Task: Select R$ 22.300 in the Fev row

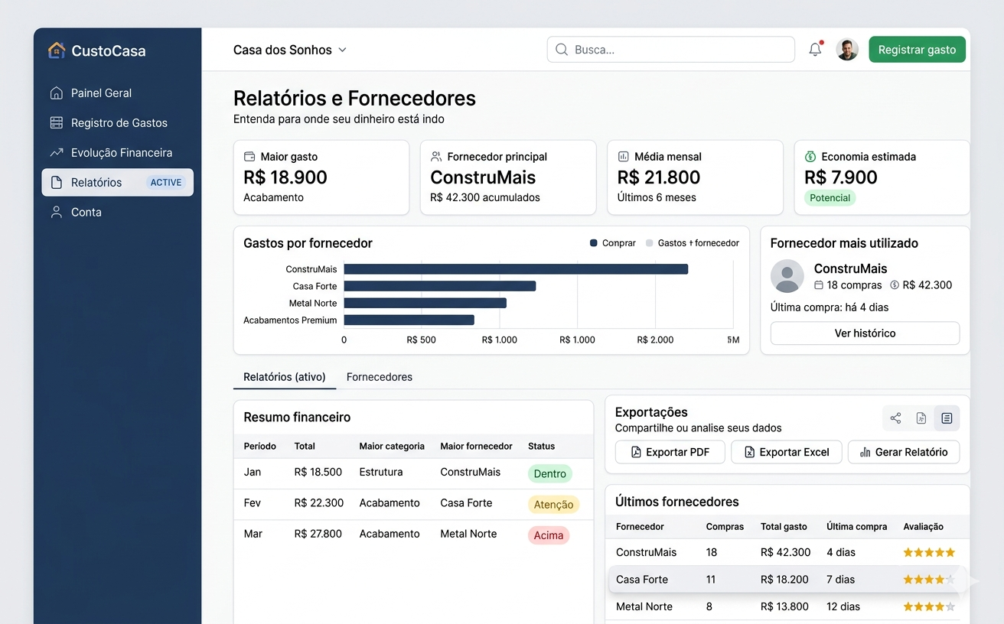Action: click(319, 502)
